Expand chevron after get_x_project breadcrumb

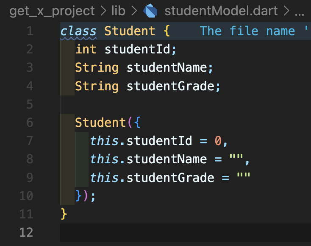coord(103,11)
